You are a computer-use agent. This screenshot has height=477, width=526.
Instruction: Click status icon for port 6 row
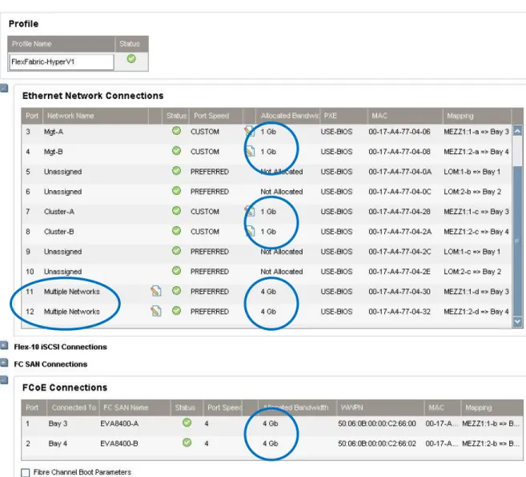[176, 190]
